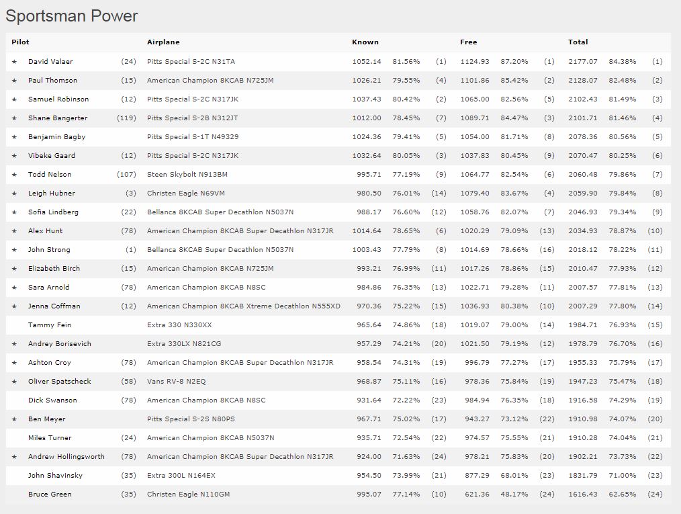This screenshot has width=681, height=514.
Task: Click the star icon beside Oliver Spatscheck
Action: pyautogui.click(x=14, y=382)
